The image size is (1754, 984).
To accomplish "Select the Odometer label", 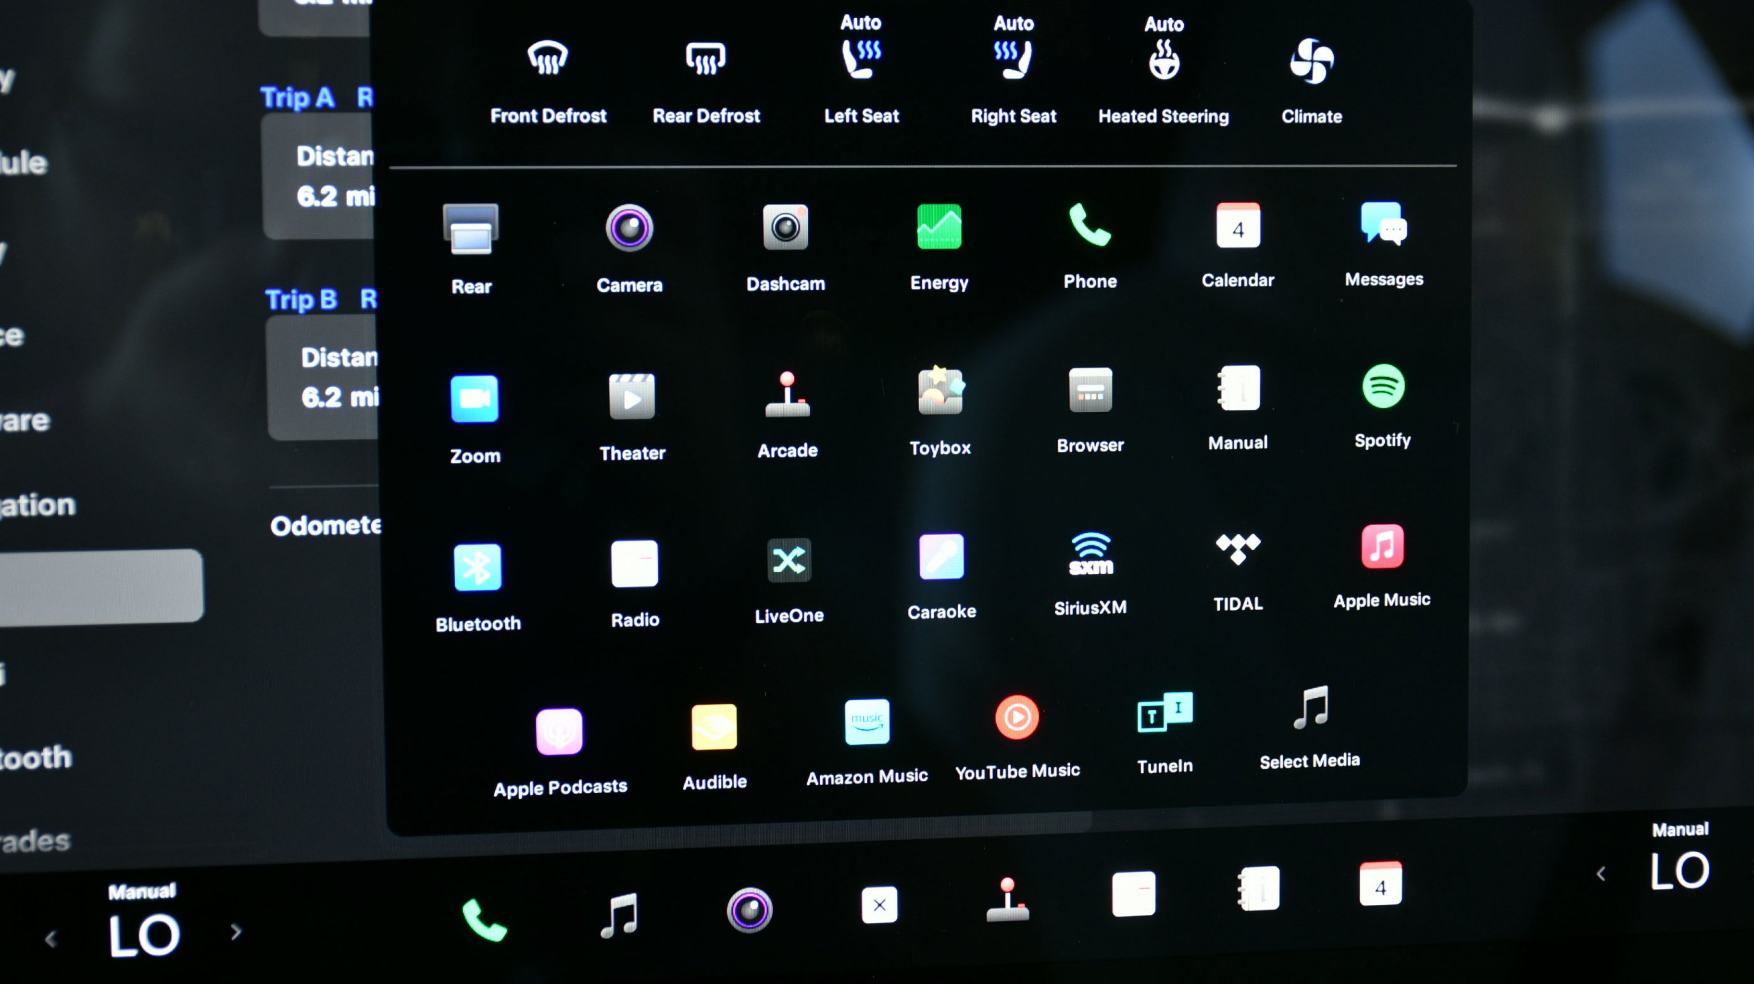I will (326, 525).
